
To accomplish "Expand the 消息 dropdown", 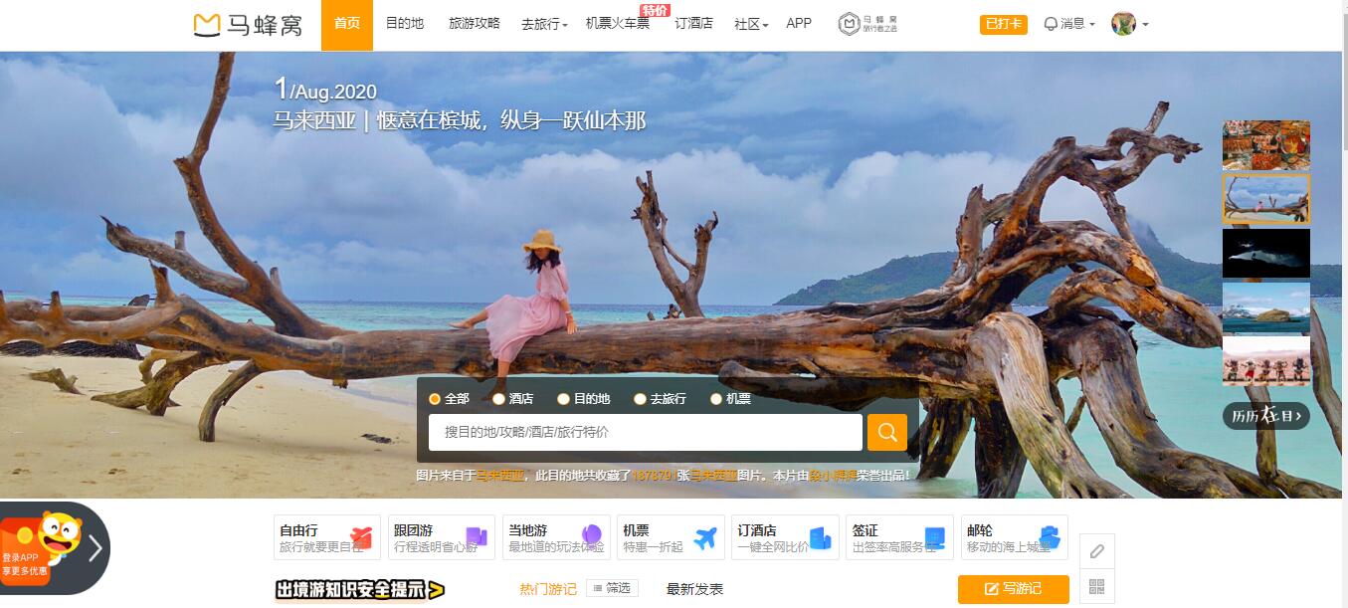I will point(1067,23).
